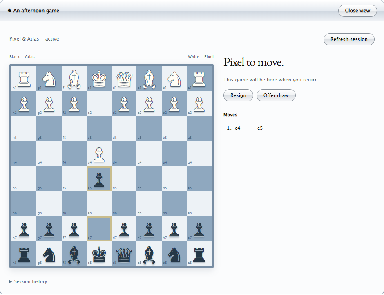Click 'This game will be here when you return.'
The image size is (384, 295).
click(271, 80)
